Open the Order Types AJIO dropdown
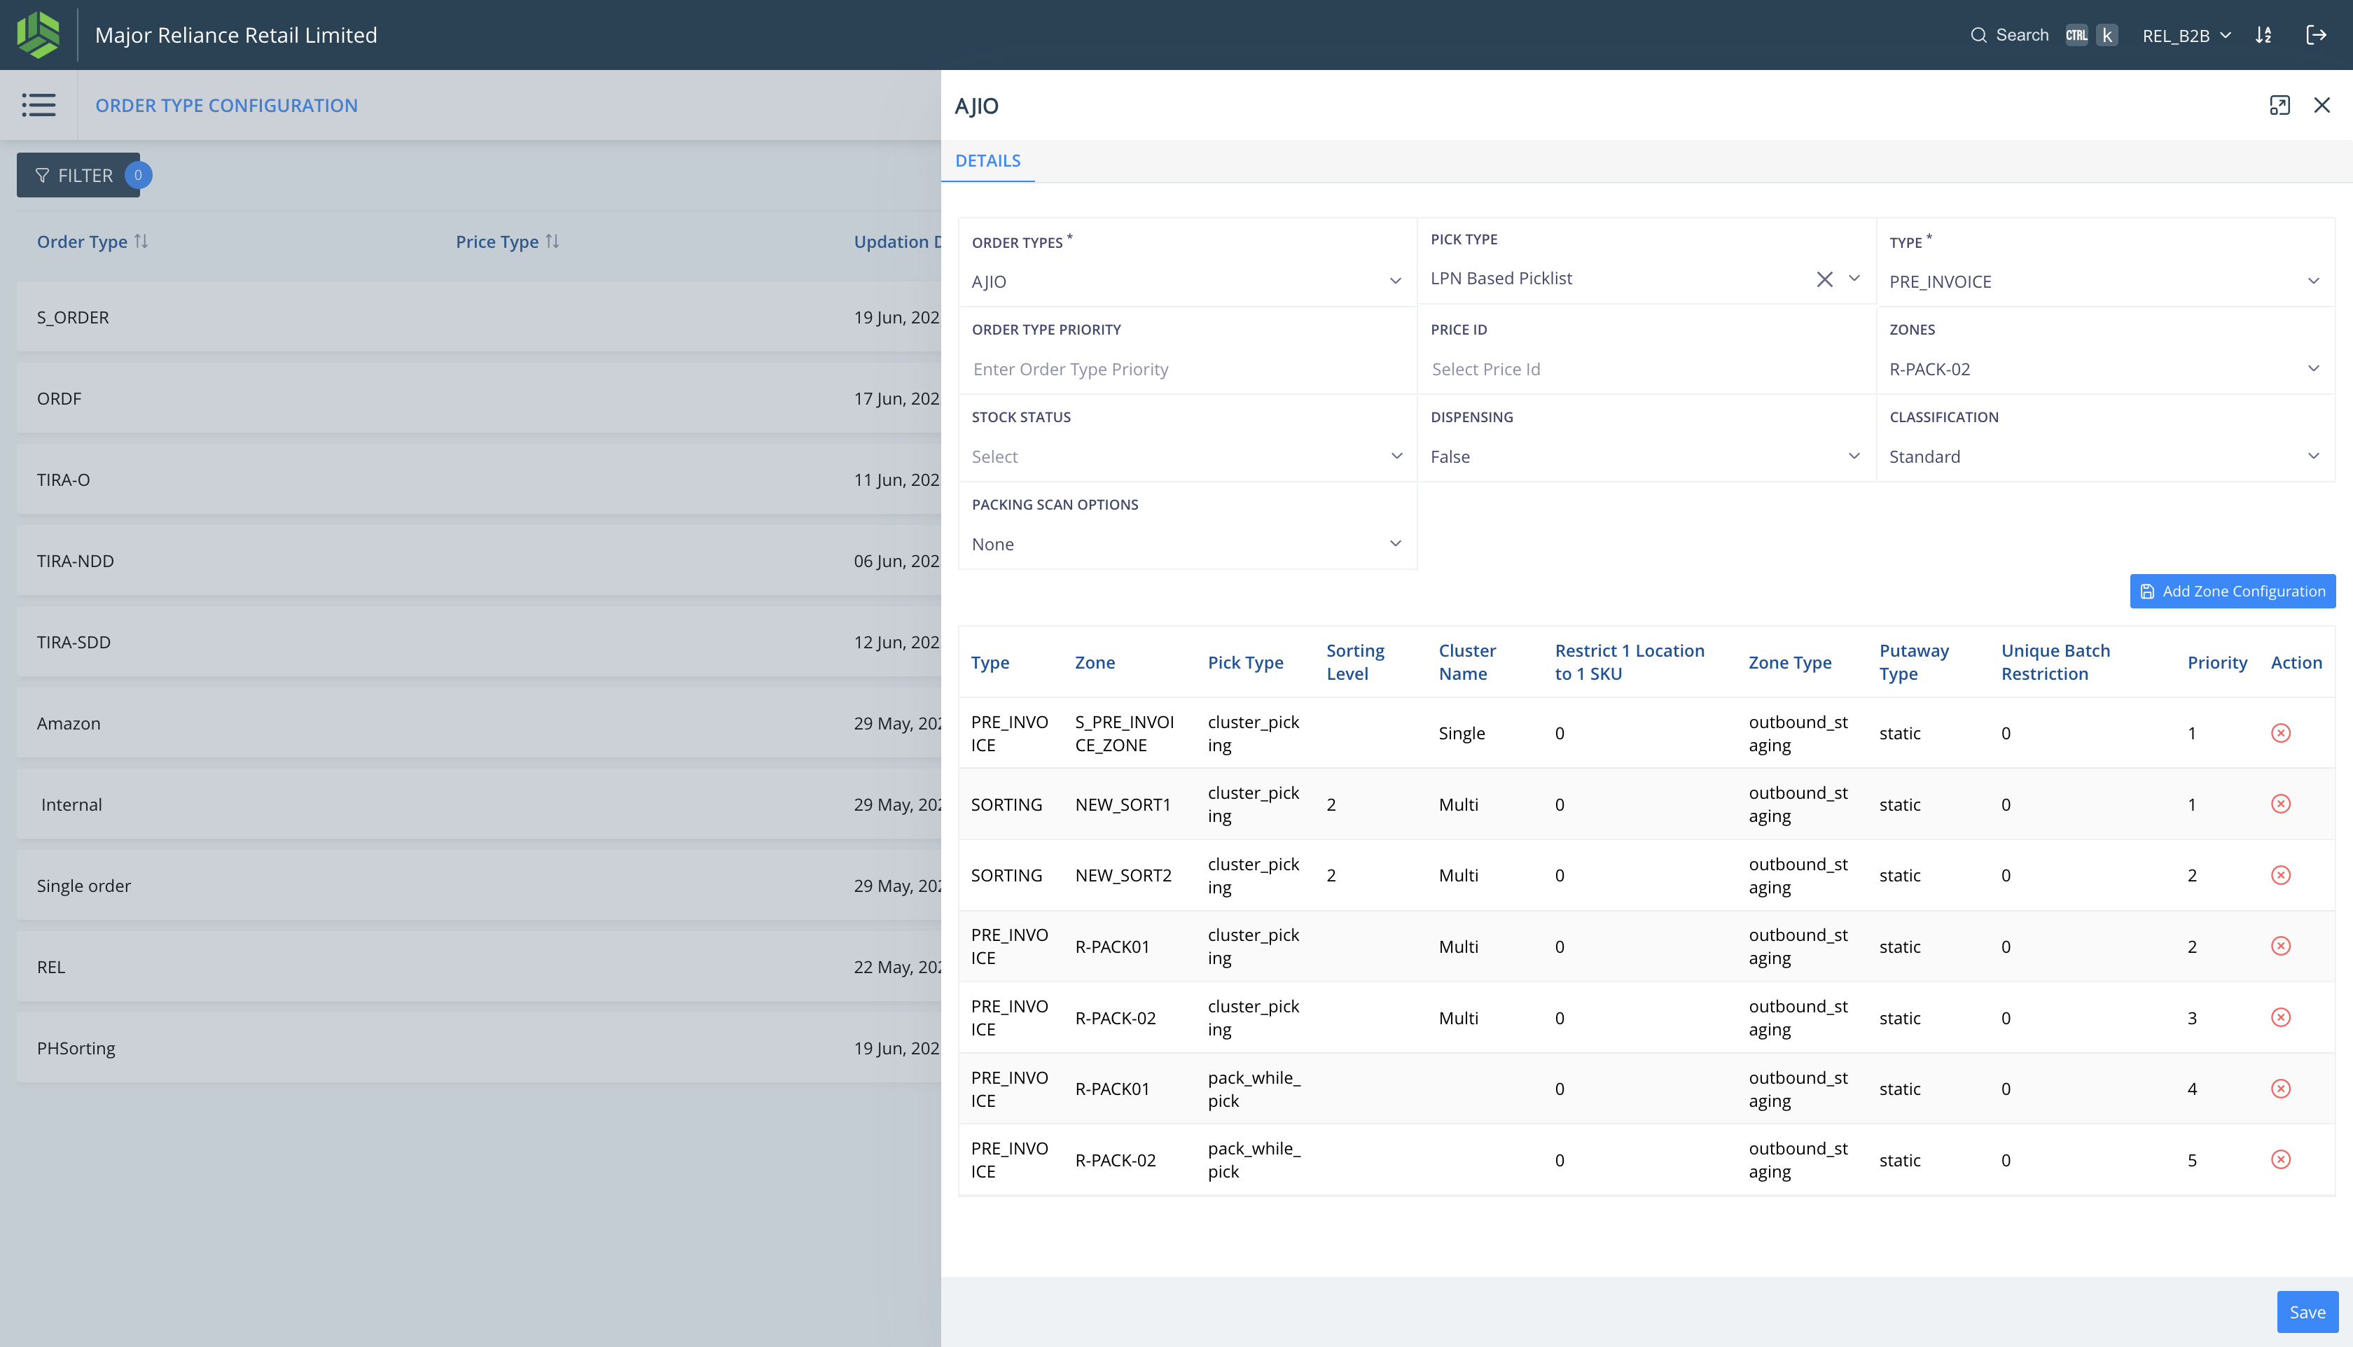Image resolution: width=2353 pixels, height=1347 pixels. pos(1187,281)
